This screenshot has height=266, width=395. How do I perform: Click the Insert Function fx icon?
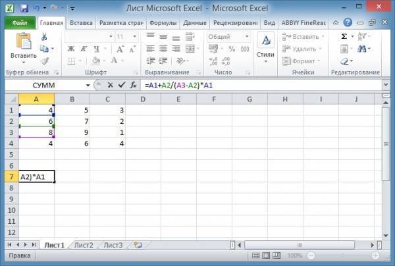click(x=132, y=86)
